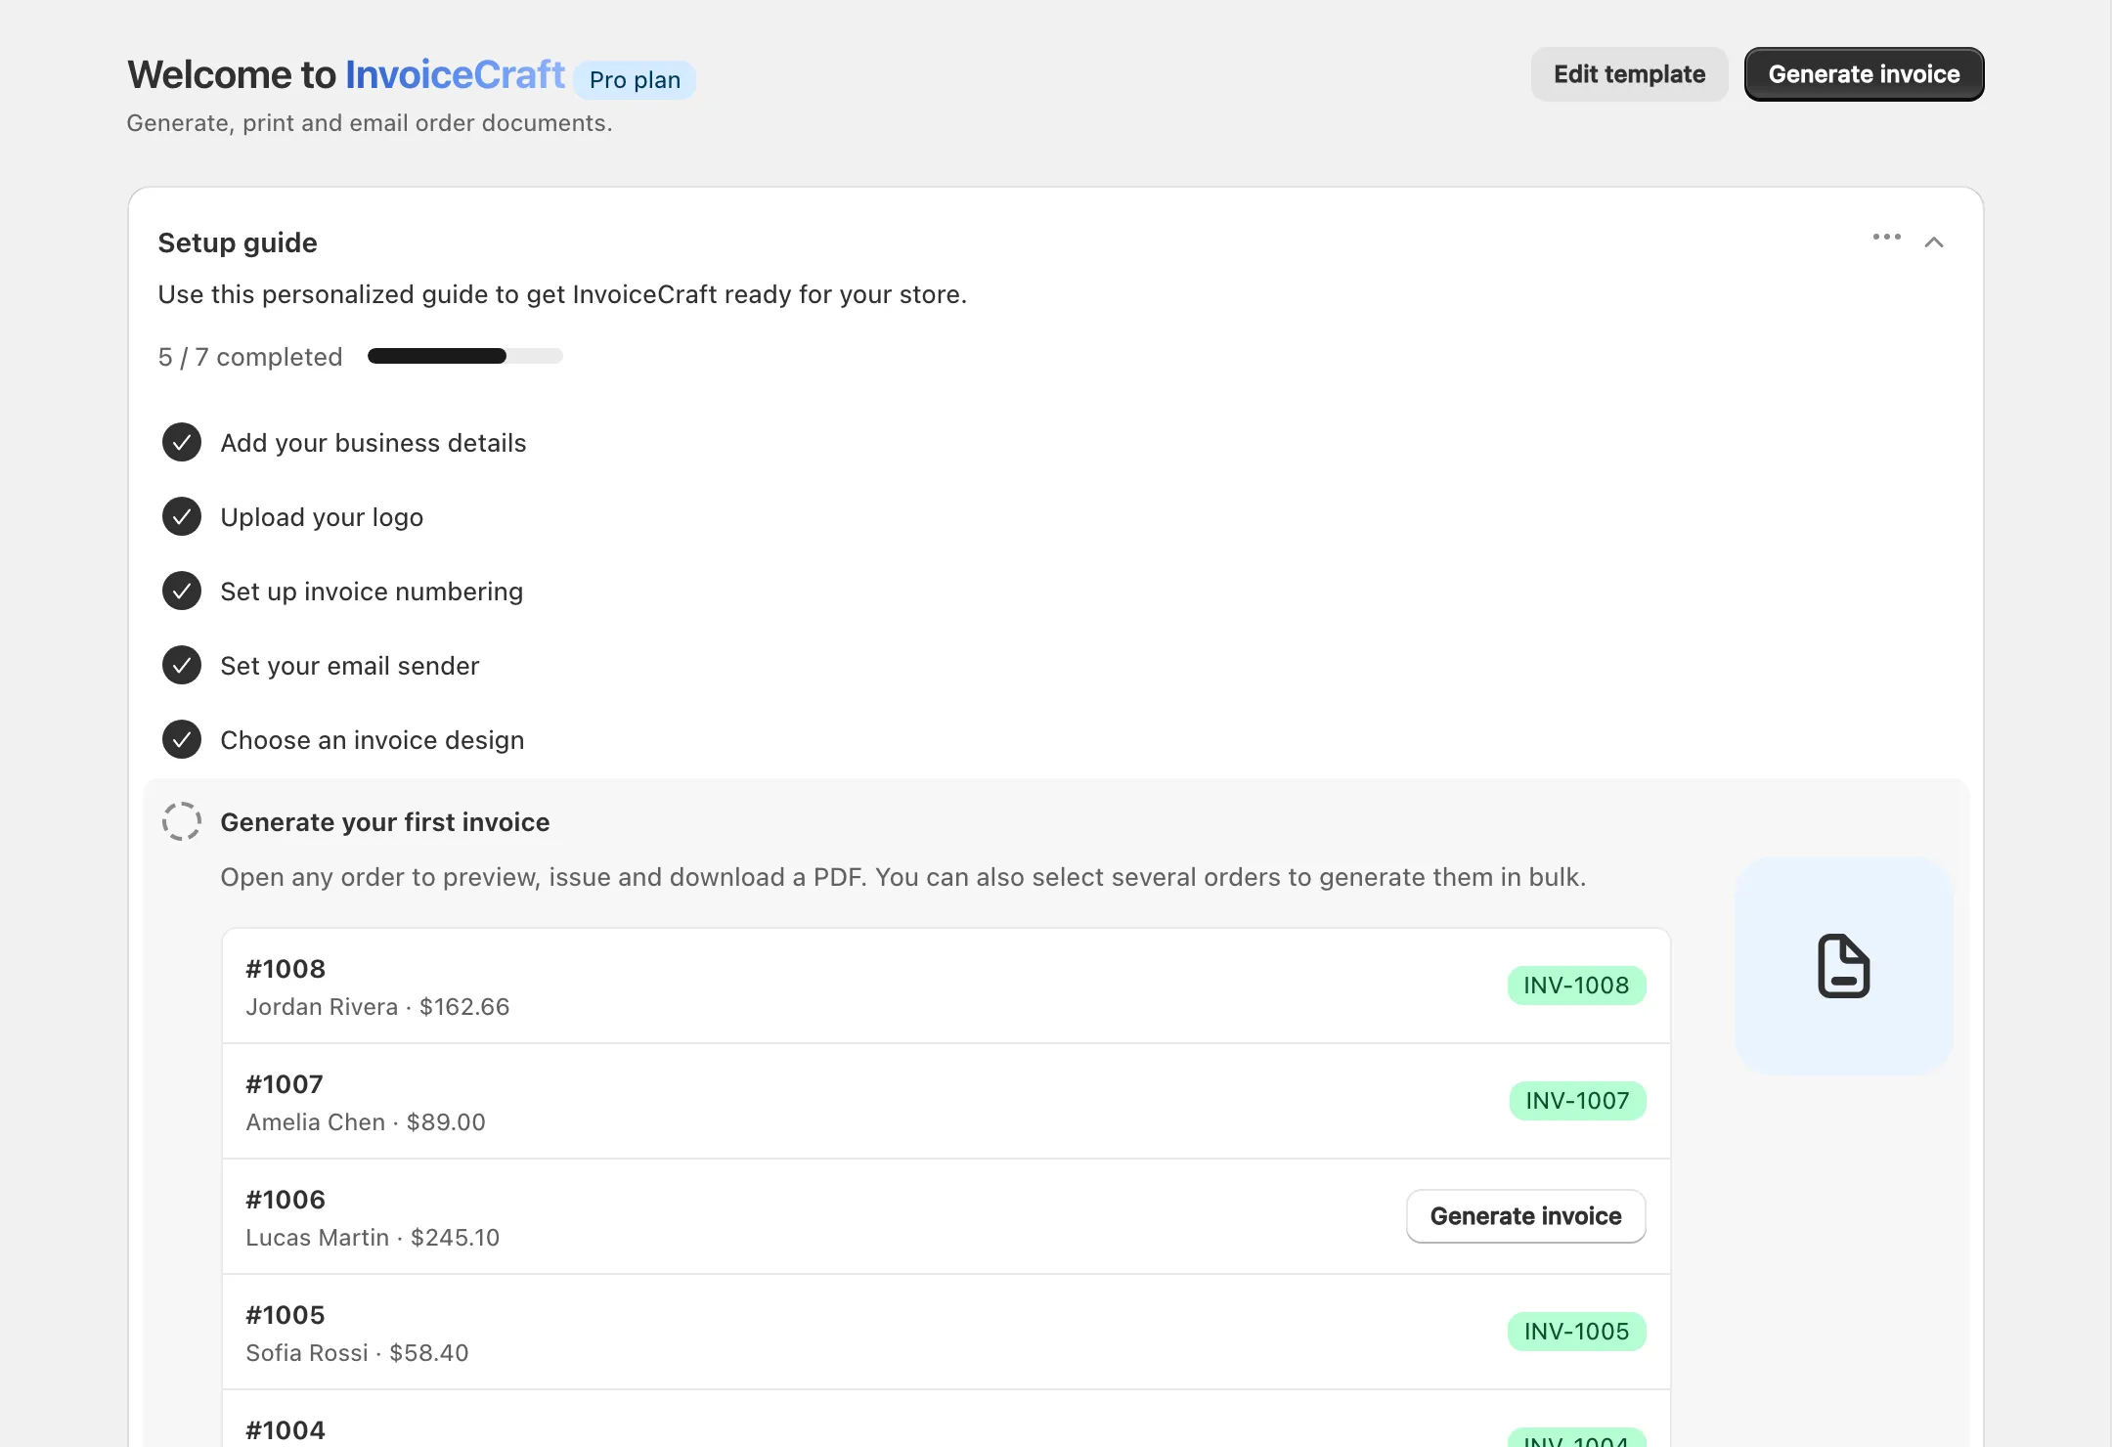The height and width of the screenshot is (1447, 2112).
Task: Click the dark Generate invoice header button
Action: coord(1864,74)
